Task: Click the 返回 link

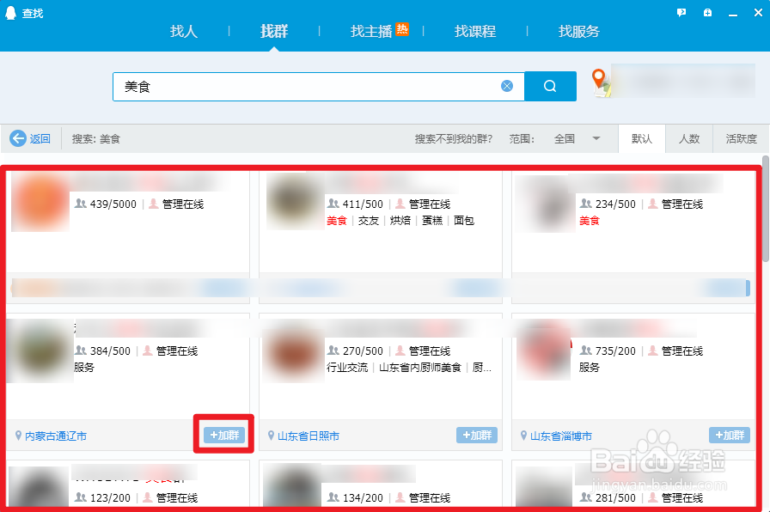Action: tap(40, 139)
